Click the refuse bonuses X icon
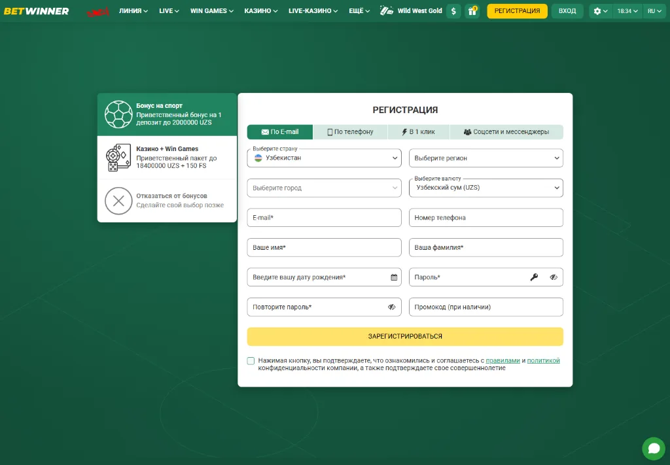Screen dimensions: 670x465 (118, 201)
